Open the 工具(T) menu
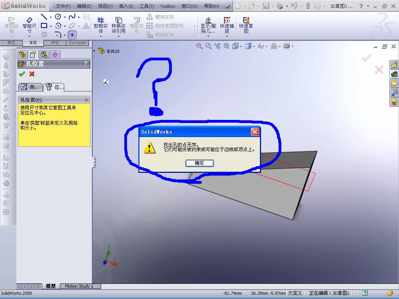 pos(147,6)
